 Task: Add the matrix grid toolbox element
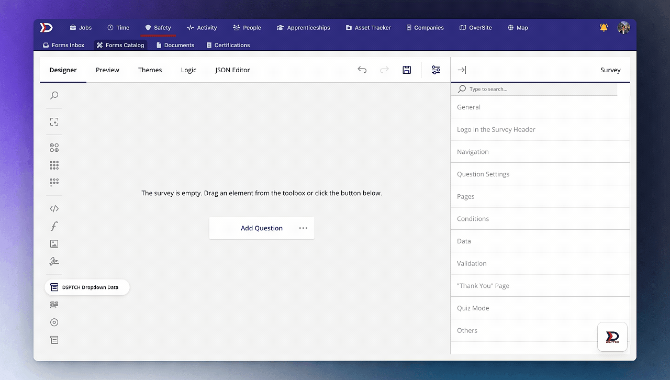[54, 165]
